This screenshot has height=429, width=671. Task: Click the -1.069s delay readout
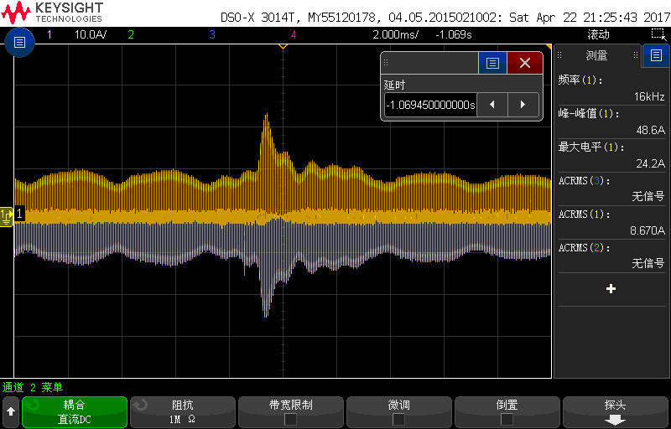click(x=453, y=34)
